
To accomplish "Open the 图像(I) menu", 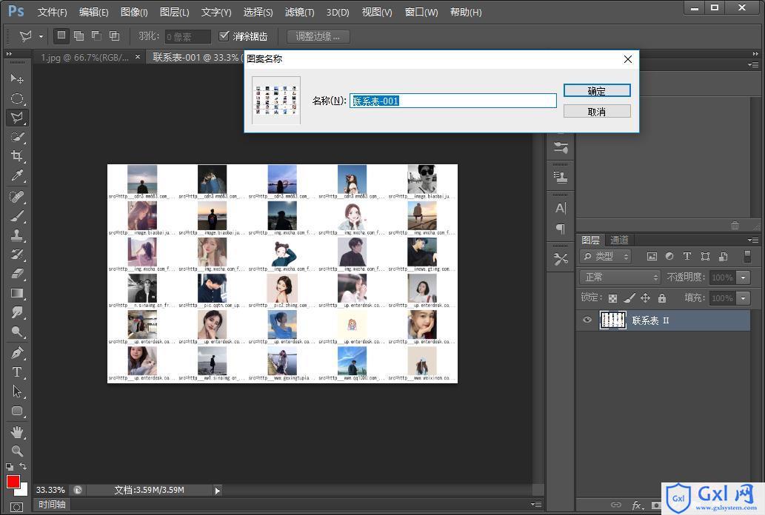I will tap(134, 12).
